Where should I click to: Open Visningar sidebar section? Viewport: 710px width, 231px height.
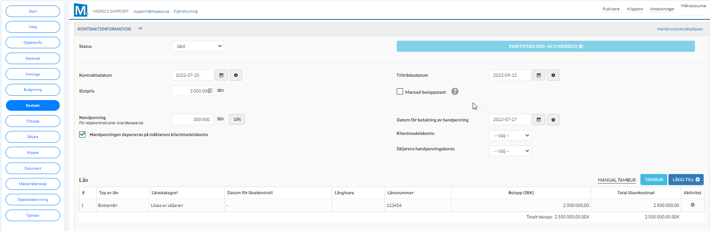[x=33, y=74]
